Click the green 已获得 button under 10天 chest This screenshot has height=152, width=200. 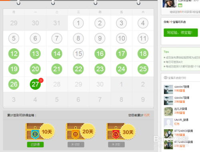[35, 144]
